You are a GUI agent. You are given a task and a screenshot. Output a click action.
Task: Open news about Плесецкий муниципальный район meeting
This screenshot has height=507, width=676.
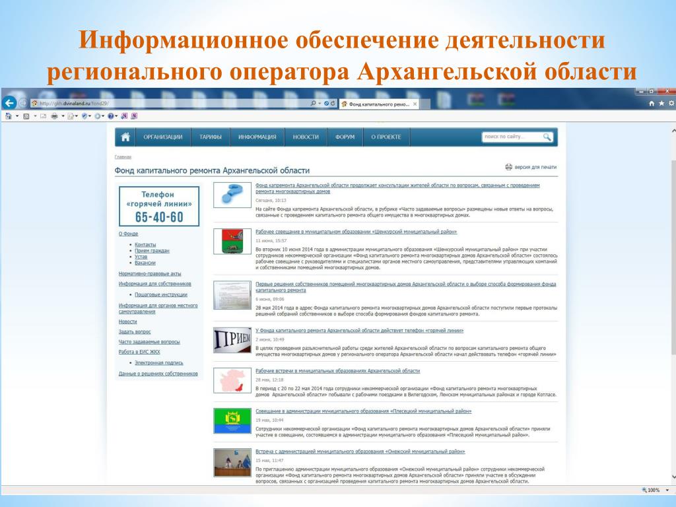[364, 411]
